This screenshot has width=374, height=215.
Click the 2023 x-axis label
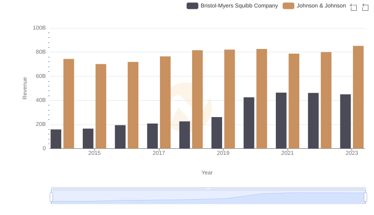coord(352,153)
